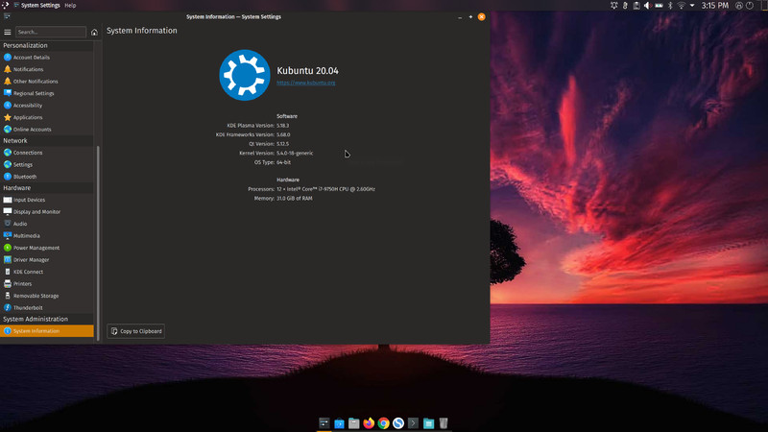This screenshot has height=432, width=768.
Task: Open Audio settings module
Action: click(x=46, y=224)
